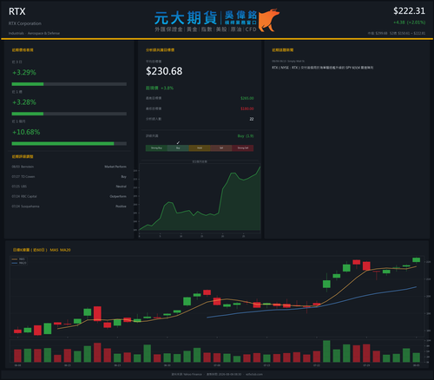Click the 元大期貨 banner title
Screen dimensions: 434x380
(x=186, y=18)
